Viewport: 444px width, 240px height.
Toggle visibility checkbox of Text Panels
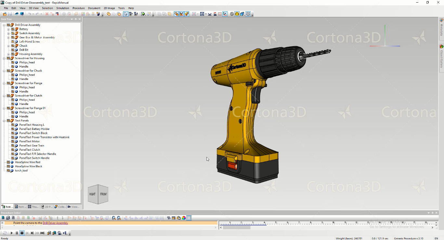coord(8,120)
